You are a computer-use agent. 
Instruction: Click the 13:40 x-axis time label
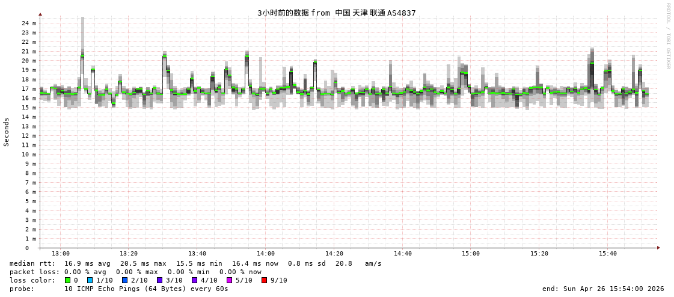pos(198,254)
